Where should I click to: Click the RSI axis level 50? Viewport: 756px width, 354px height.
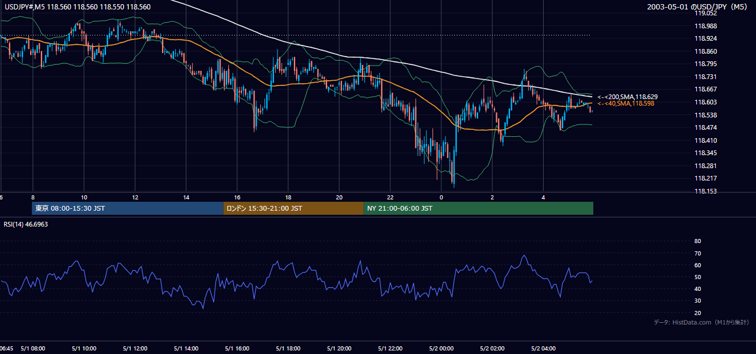point(697,277)
